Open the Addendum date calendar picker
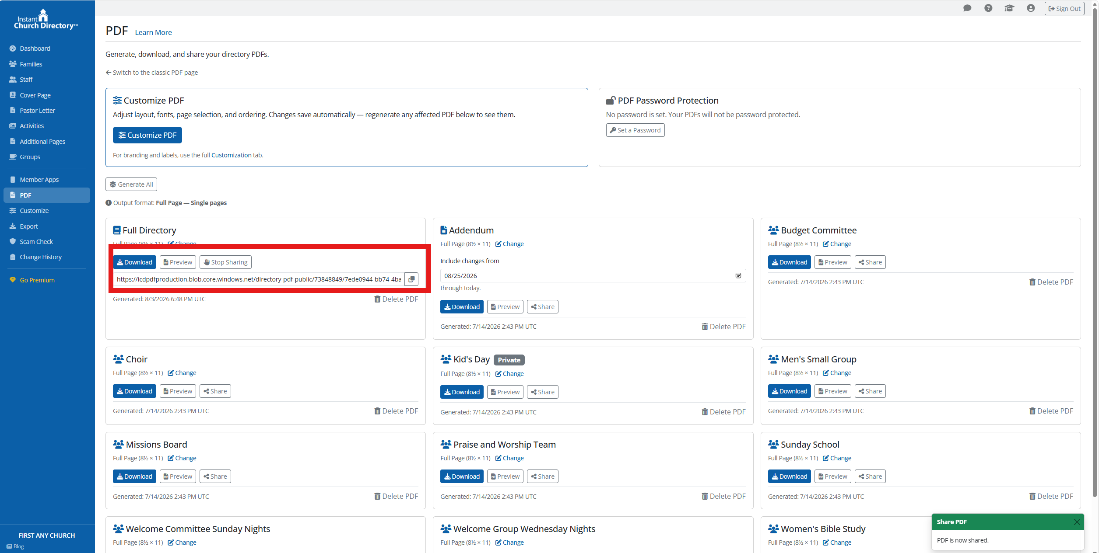This screenshot has height=553, width=1099. [738, 276]
